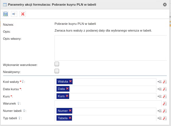Click the lightbulb hint next to Numer tabeli
The height and width of the screenshot is (126, 171).
(x=24, y=110)
